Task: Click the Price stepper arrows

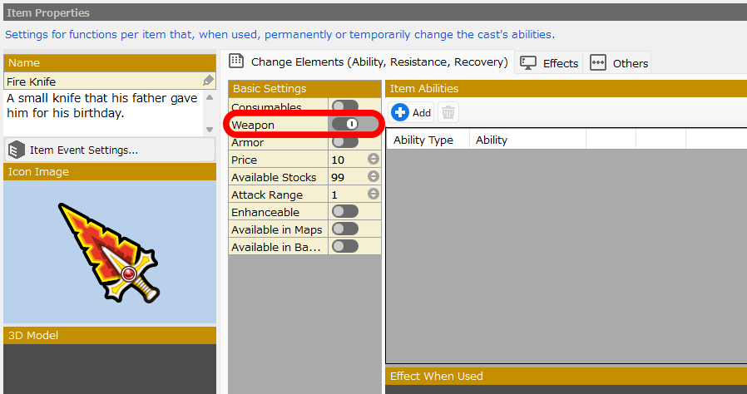Action: point(373,160)
